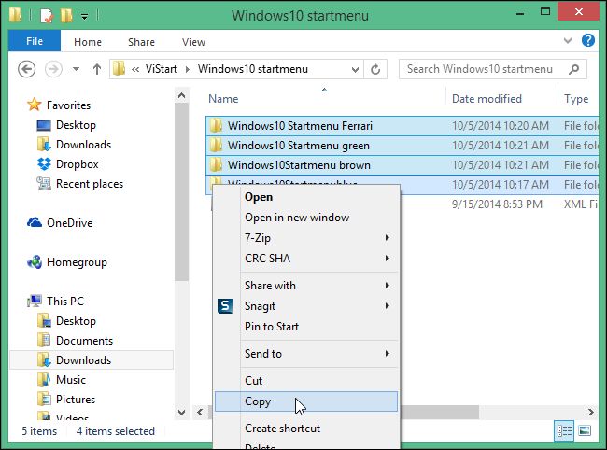Refresh the folder view
This screenshot has height=450, width=607.
click(x=375, y=70)
